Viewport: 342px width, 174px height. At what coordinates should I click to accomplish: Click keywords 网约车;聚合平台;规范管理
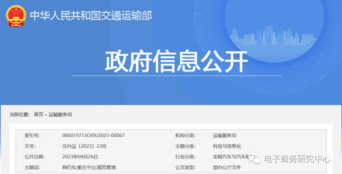pyautogui.click(x=89, y=167)
